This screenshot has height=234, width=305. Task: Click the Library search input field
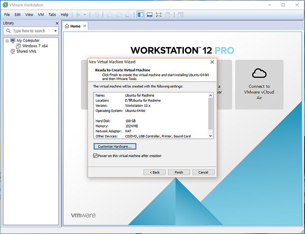(x=31, y=31)
